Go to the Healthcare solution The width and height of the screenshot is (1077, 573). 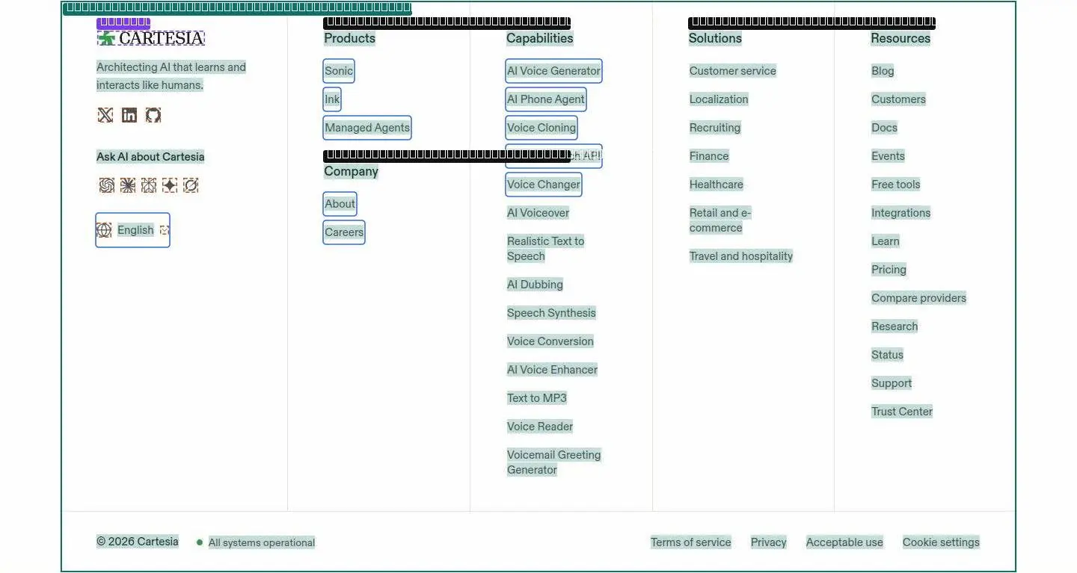[x=717, y=185]
